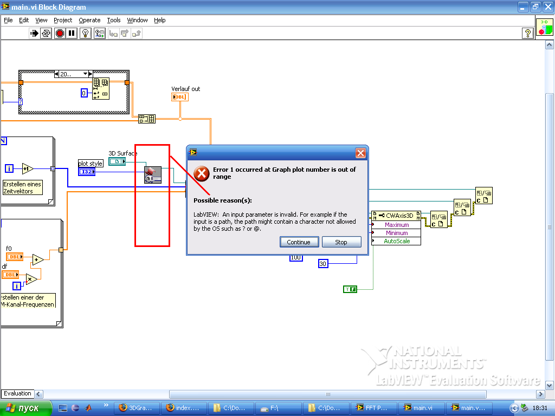The width and height of the screenshot is (555, 416).
Task: Go to previous case with left arrow
Action: click(x=56, y=74)
